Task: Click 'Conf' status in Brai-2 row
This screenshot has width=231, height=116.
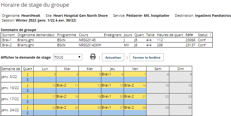Action: coord(202,45)
